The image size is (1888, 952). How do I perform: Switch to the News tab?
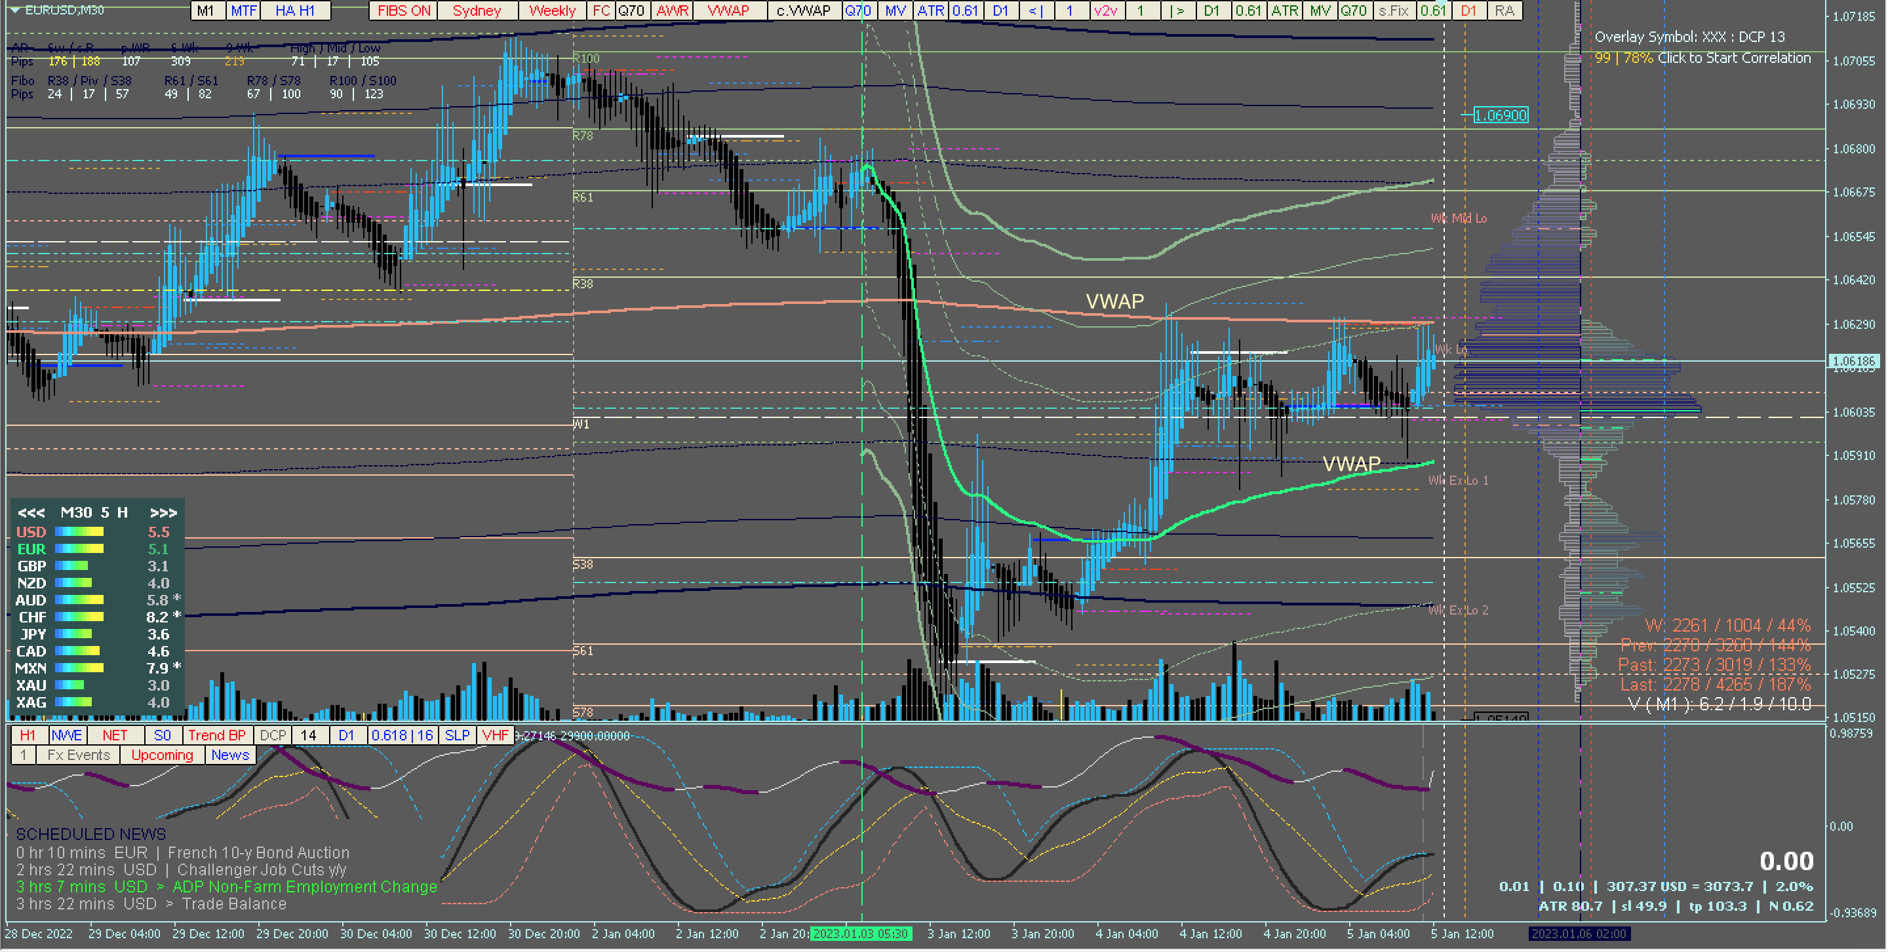230,755
